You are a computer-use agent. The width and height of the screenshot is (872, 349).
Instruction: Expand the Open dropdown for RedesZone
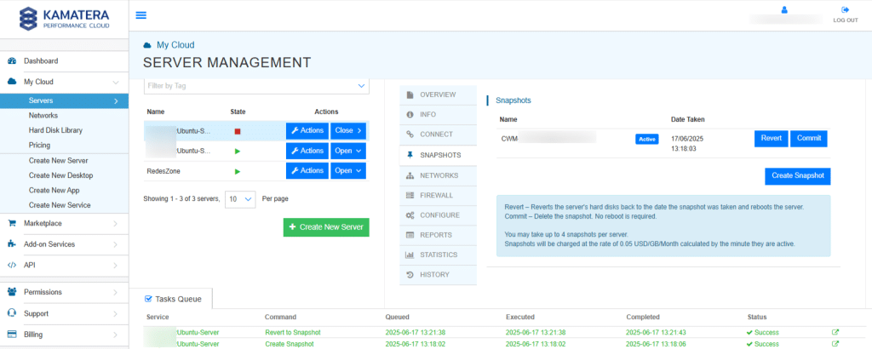348,171
